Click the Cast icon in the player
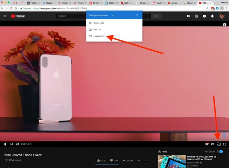The image size is (229, 168). click(x=218, y=144)
